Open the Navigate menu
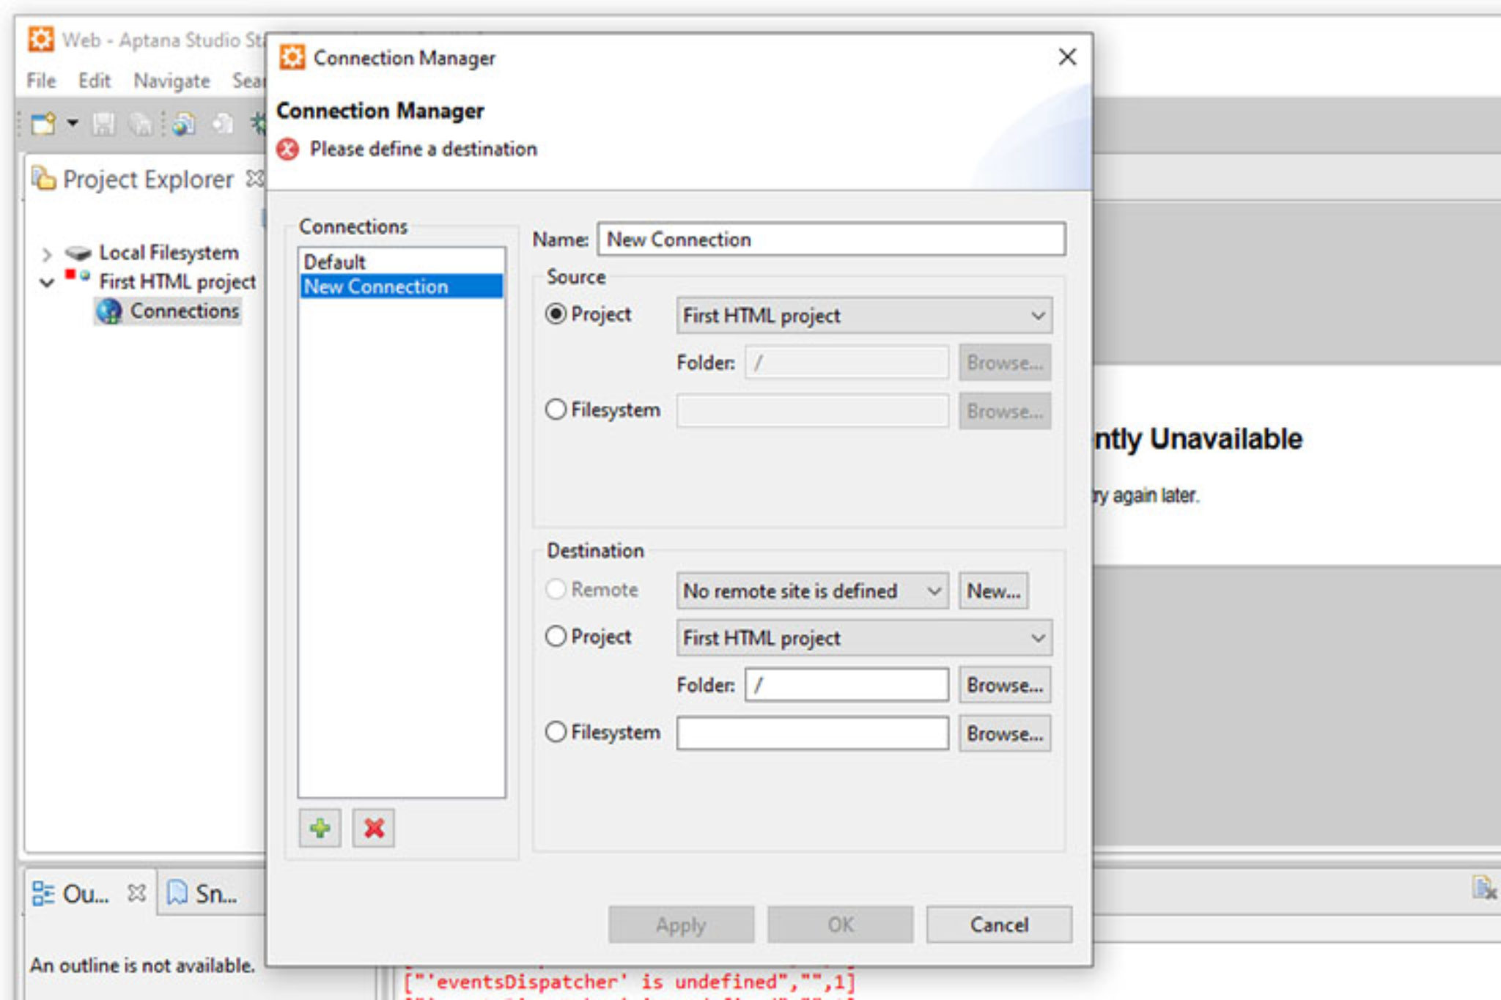This screenshot has height=1000, width=1501. point(172,81)
